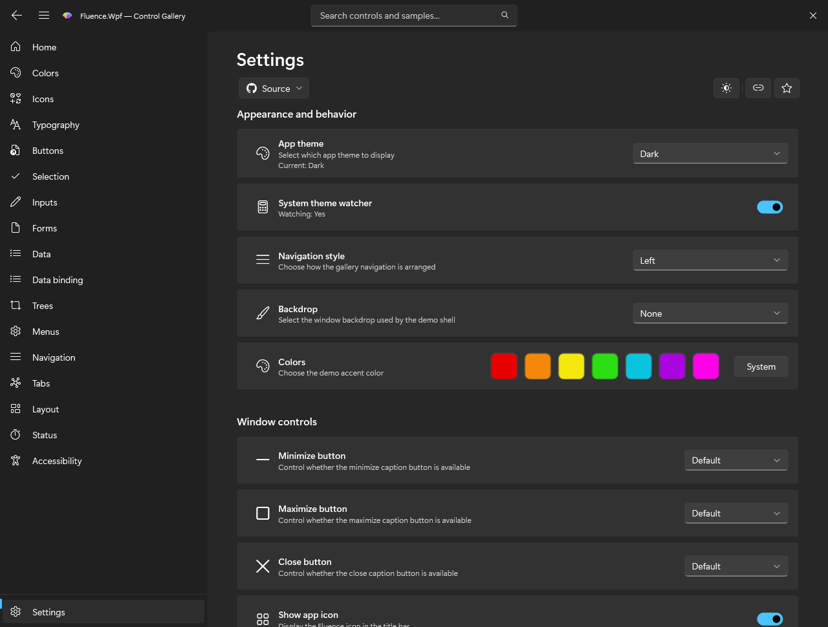Image resolution: width=828 pixels, height=627 pixels.
Task: Click the Window controls section heading
Action: [x=277, y=421]
